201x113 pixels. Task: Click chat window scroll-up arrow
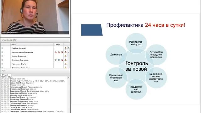tap(68, 78)
